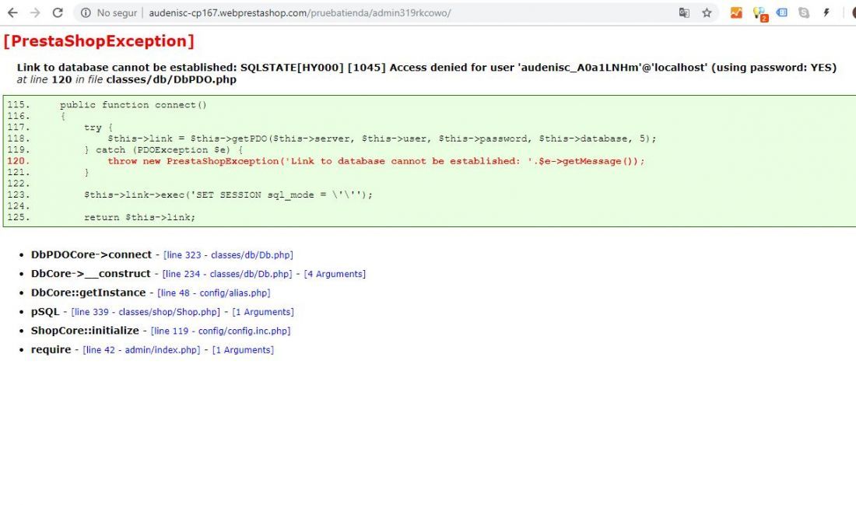
Task: Click 'DbCore->__construct' stack trace entry
Action: (90, 274)
